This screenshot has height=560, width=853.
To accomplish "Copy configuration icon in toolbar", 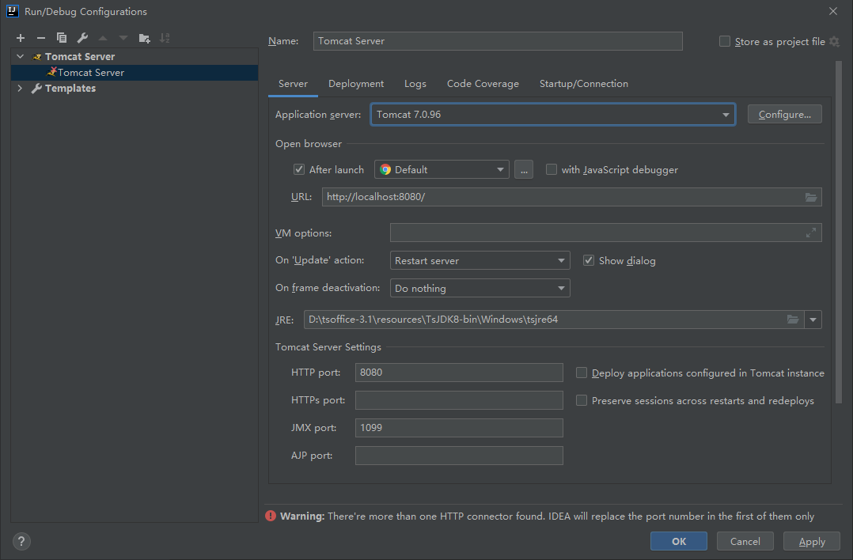I will (62, 38).
